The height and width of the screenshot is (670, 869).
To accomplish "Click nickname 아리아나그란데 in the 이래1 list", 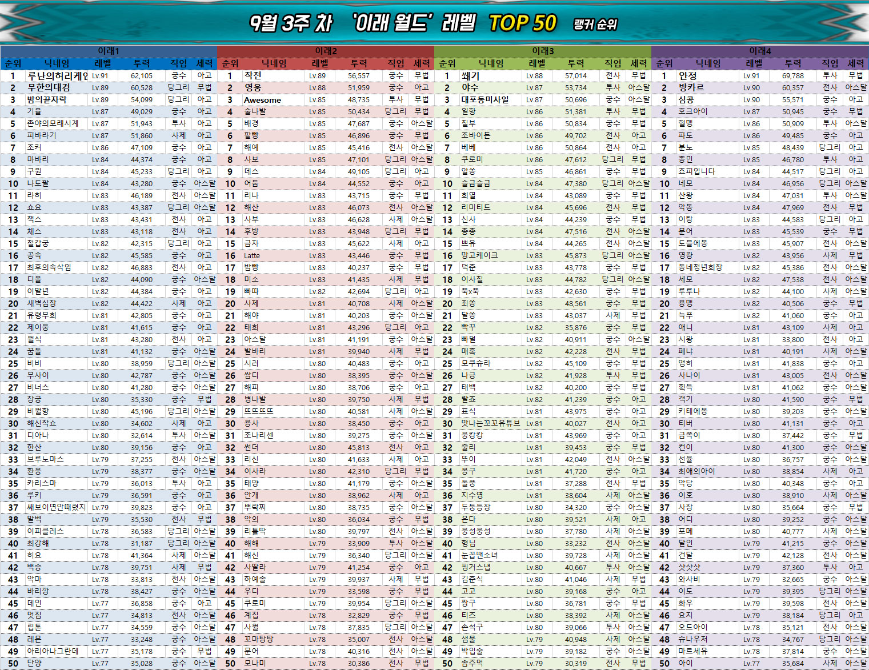I will tap(53, 651).
